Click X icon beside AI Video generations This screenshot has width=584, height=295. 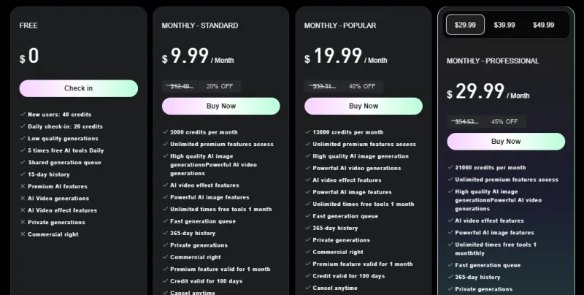pyautogui.click(x=23, y=199)
